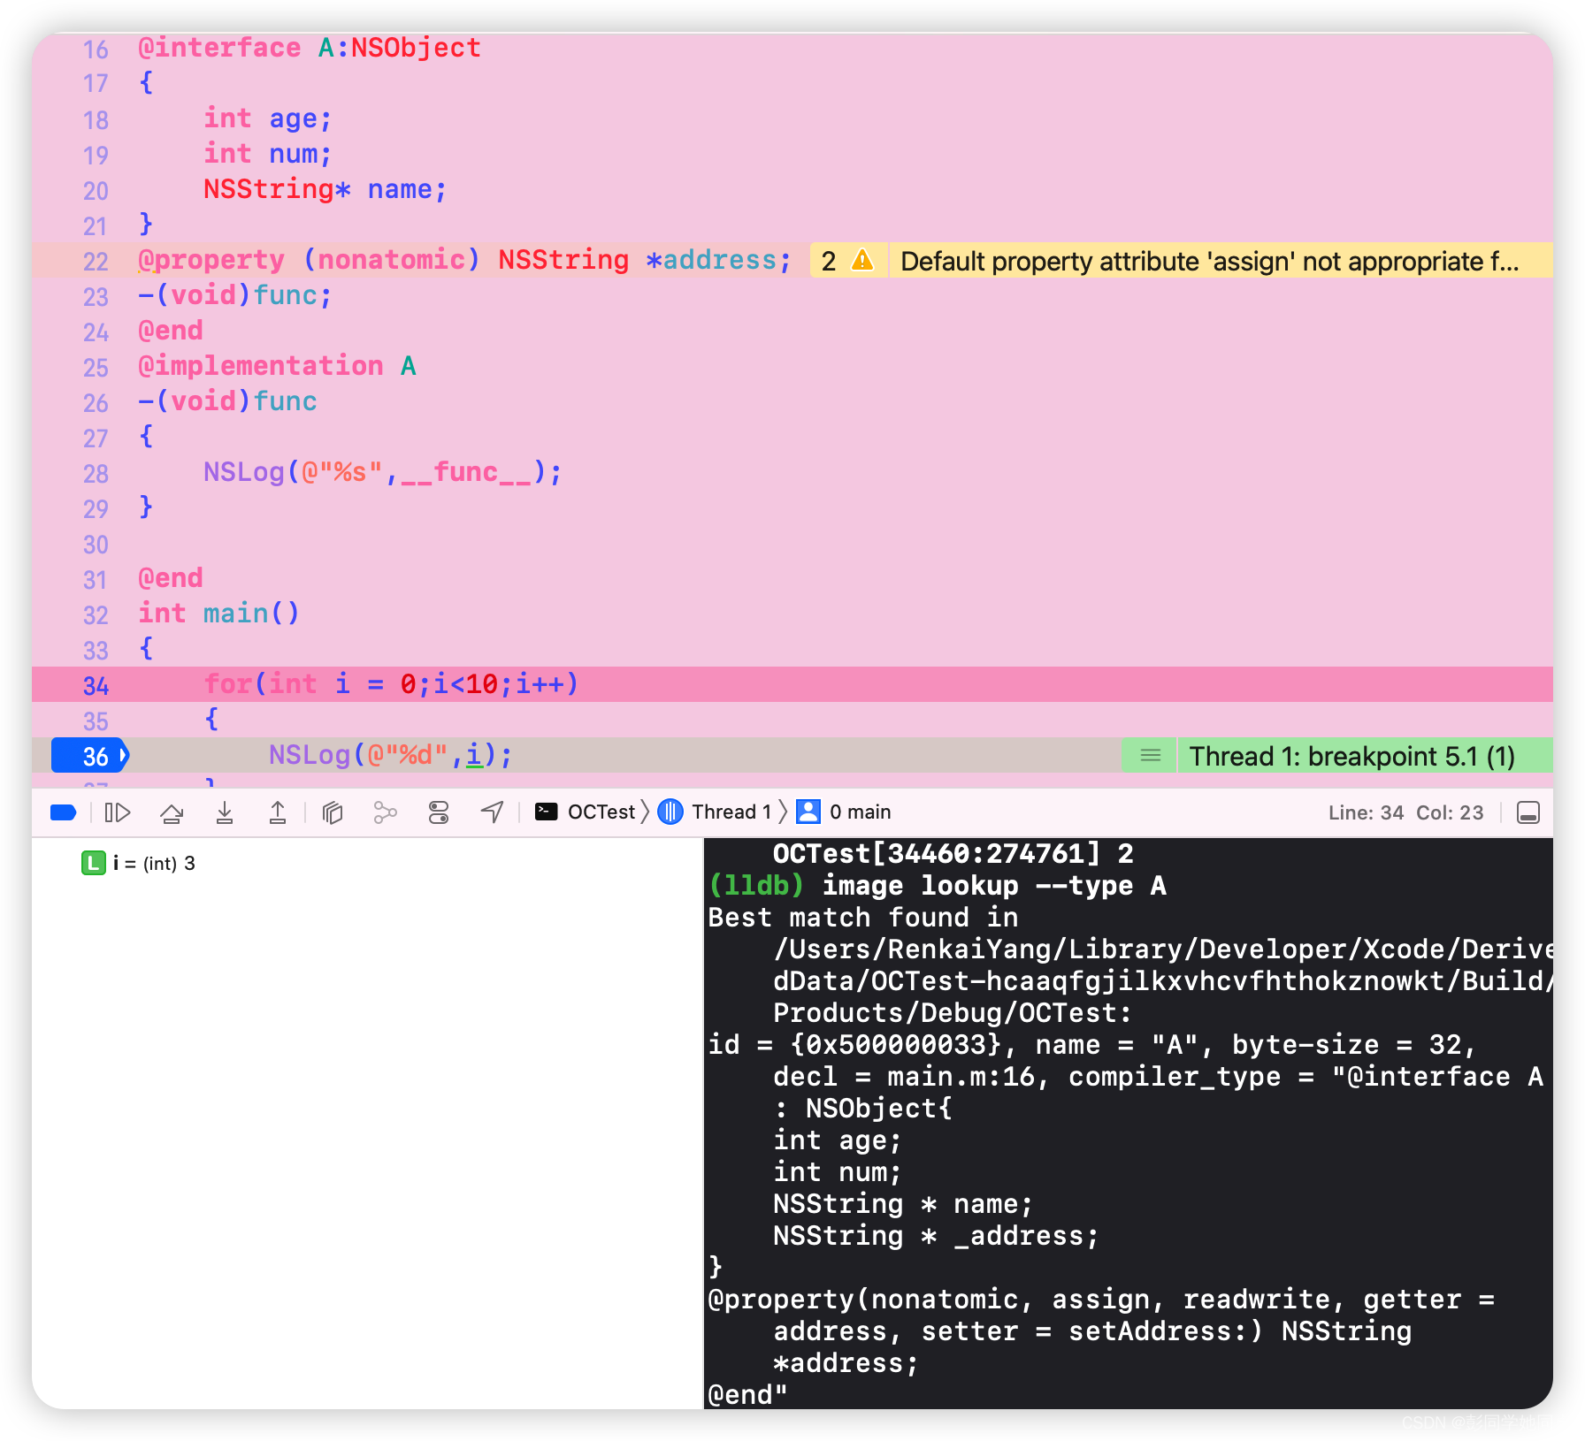This screenshot has height=1441, width=1585.
Task: Select Thread 1 in debug jump bar
Action: click(716, 812)
